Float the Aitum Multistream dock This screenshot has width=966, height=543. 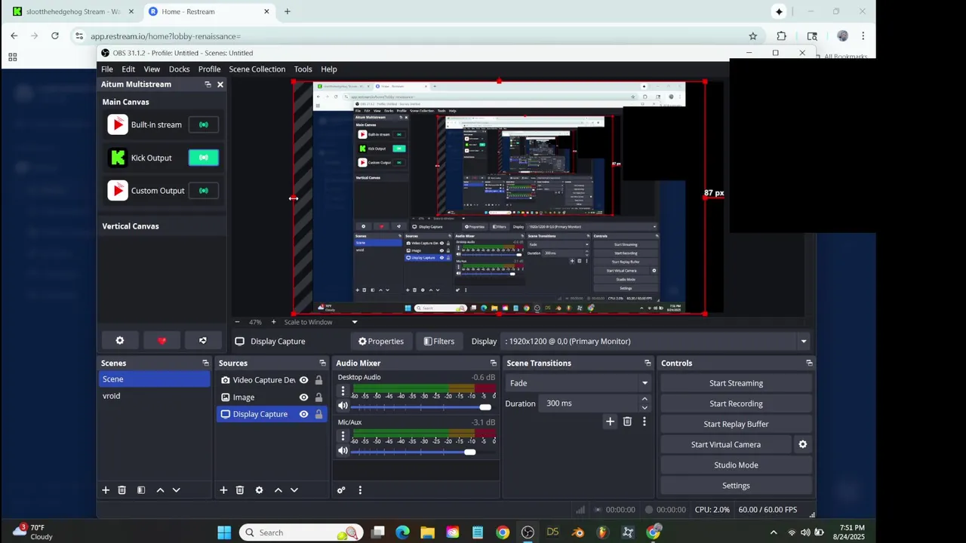[x=208, y=84]
